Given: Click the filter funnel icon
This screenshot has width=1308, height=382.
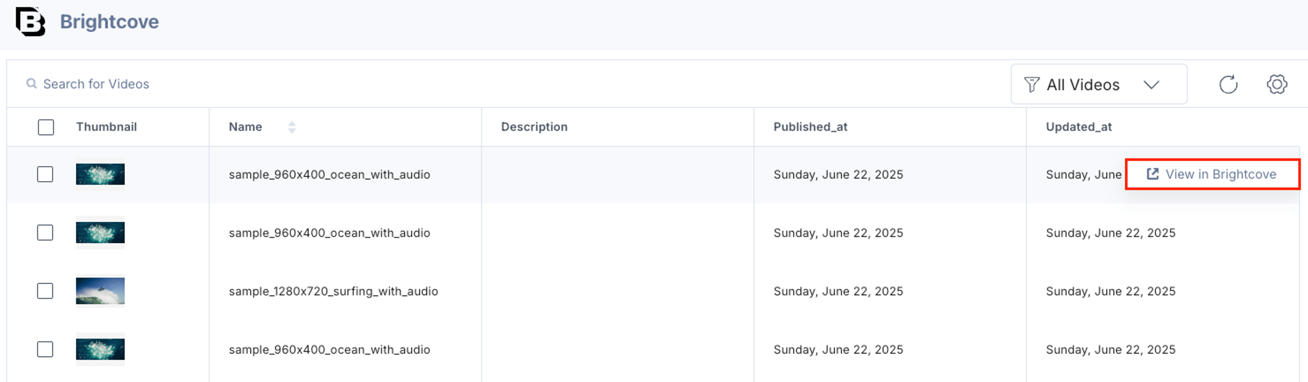Looking at the screenshot, I should point(1031,84).
